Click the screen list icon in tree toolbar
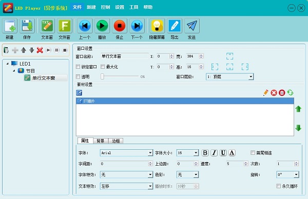This screenshot has height=199, width=308. tap(6, 50)
